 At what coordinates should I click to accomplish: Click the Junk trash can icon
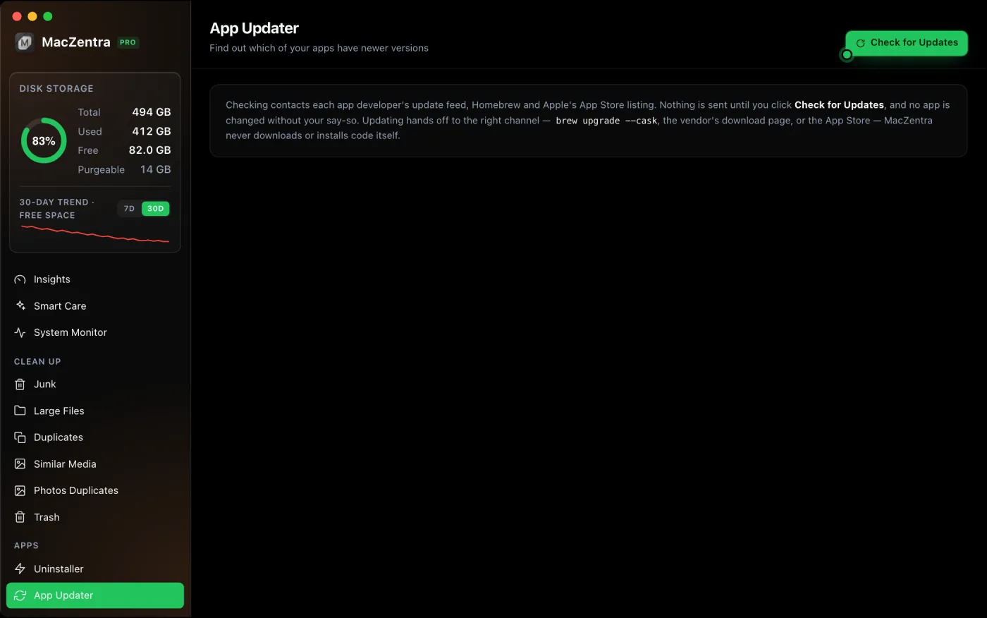tap(20, 384)
